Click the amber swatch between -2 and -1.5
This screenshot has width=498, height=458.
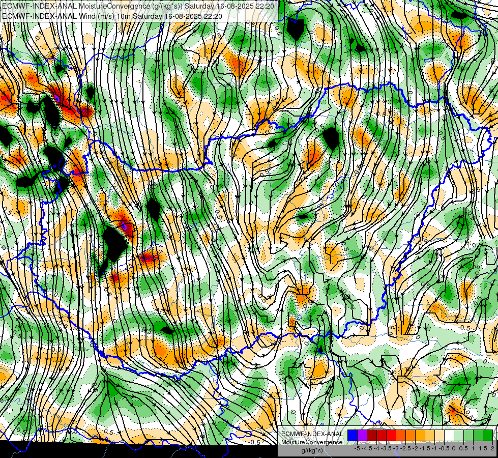pyautogui.click(x=420, y=435)
